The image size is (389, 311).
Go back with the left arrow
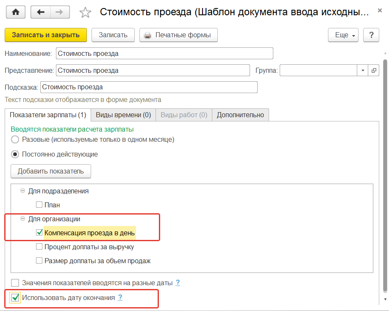point(41,12)
